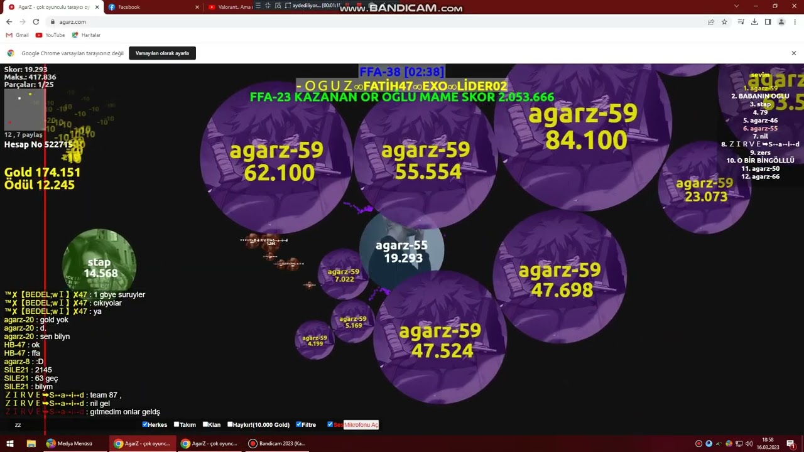This screenshot has width=804, height=452.
Task: Open Haritalar bookmark
Action: pyautogui.click(x=86, y=35)
